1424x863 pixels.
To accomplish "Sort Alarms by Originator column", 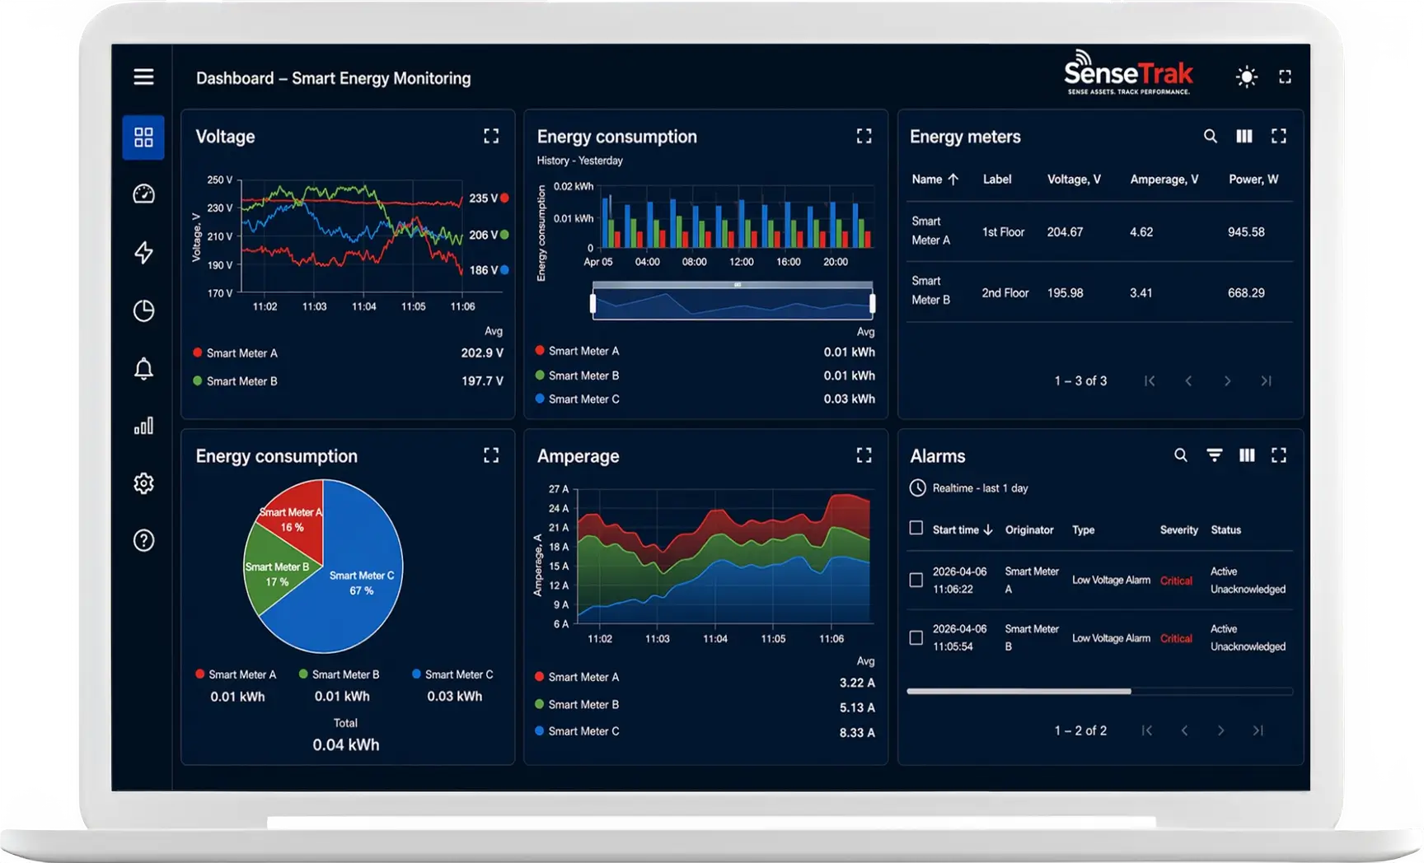I will [1029, 529].
